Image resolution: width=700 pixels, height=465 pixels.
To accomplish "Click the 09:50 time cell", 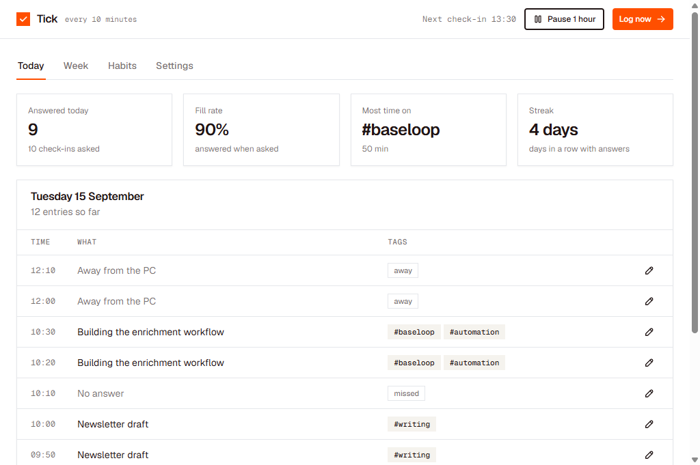I will (x=43, y=455).
